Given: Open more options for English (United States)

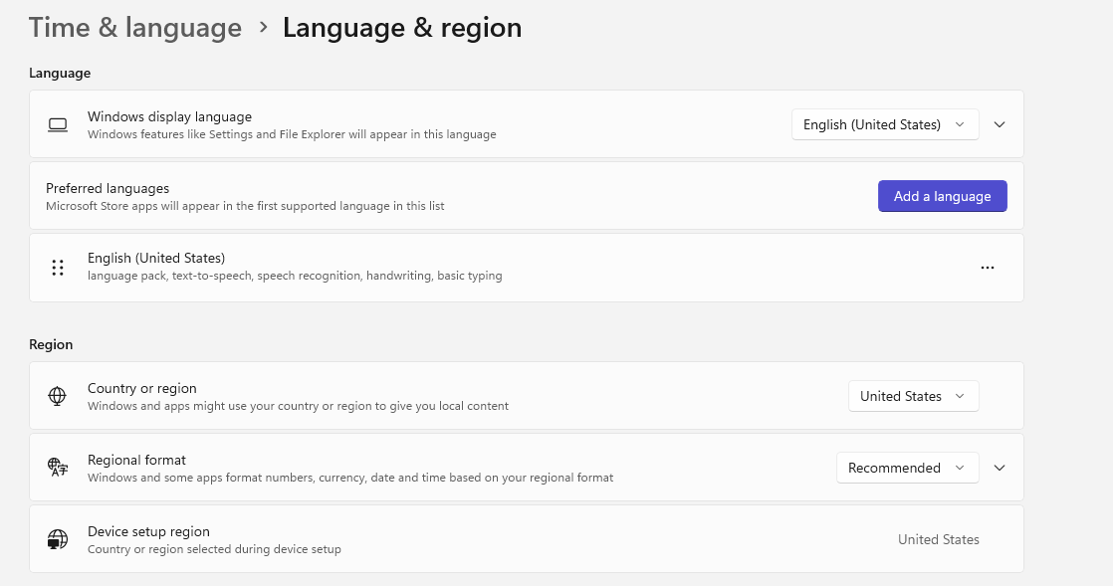Looking at the screenshot, I should click(x=987, y=268).
